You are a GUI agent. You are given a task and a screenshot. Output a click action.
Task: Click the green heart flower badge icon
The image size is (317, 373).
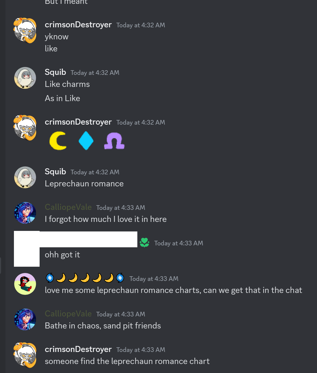coord(144,242)
